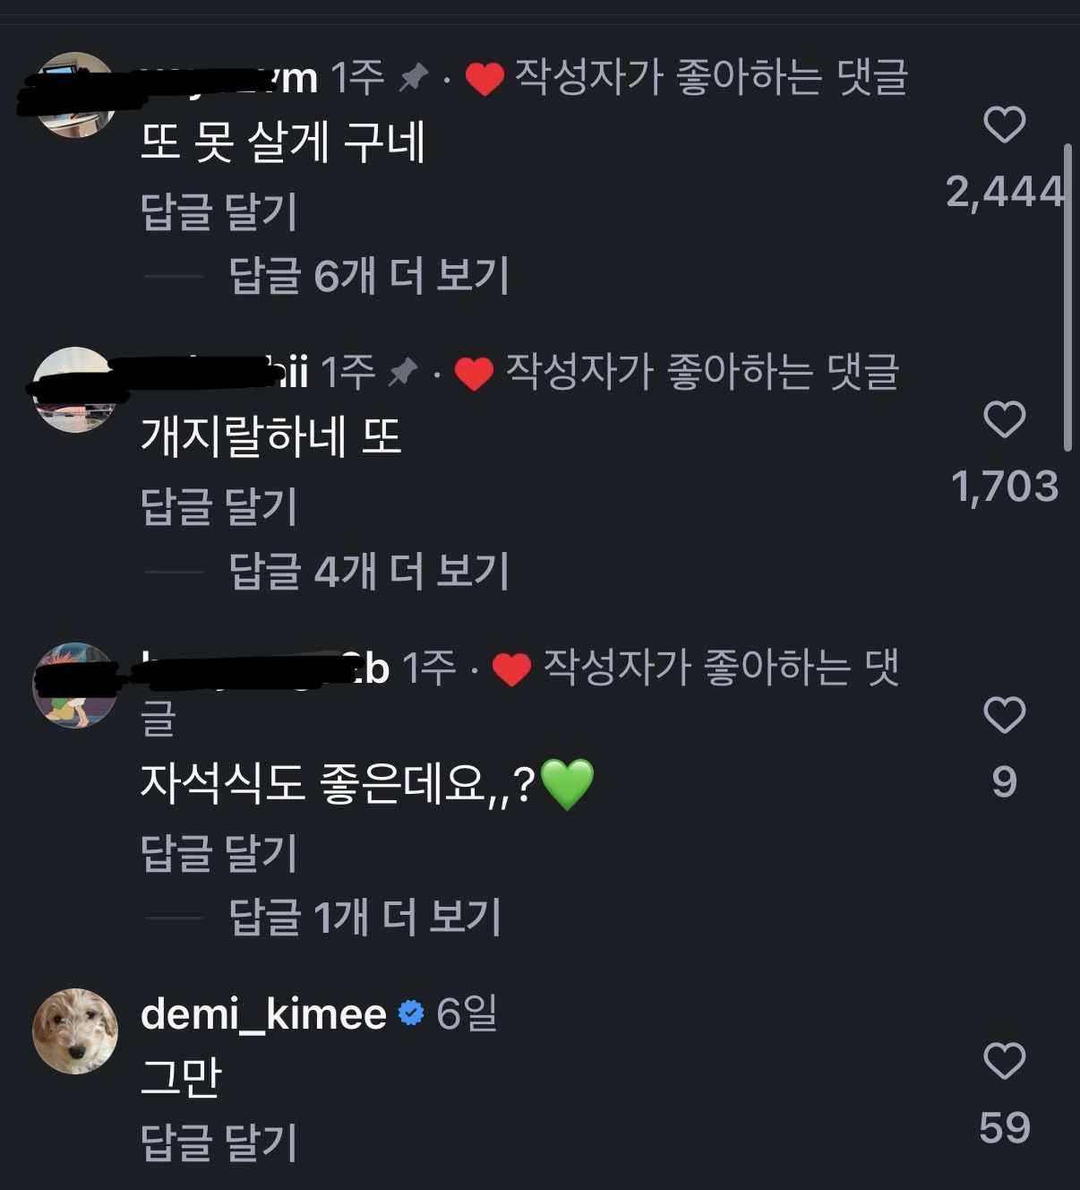
Task: Click the second commenter's profile picture
Action: [x=75, y=390]
